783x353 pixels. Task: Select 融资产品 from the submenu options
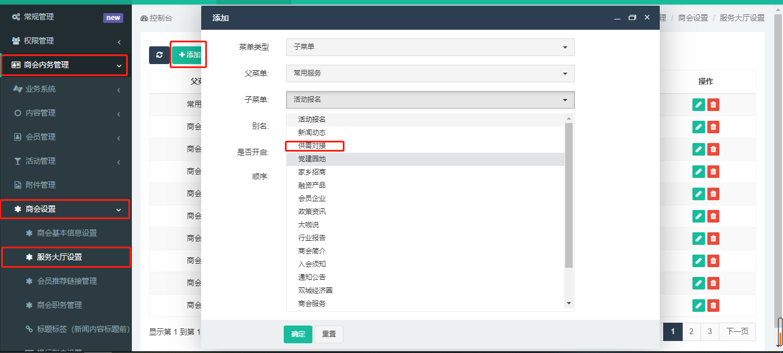coord(312,185)
